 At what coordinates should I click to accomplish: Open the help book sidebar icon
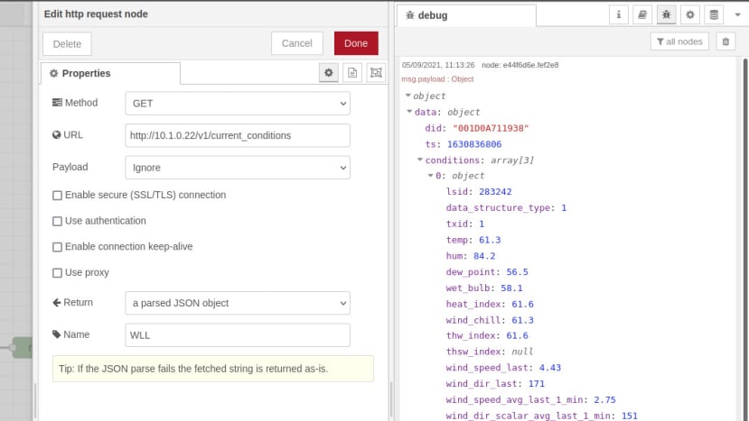point(642,14)
